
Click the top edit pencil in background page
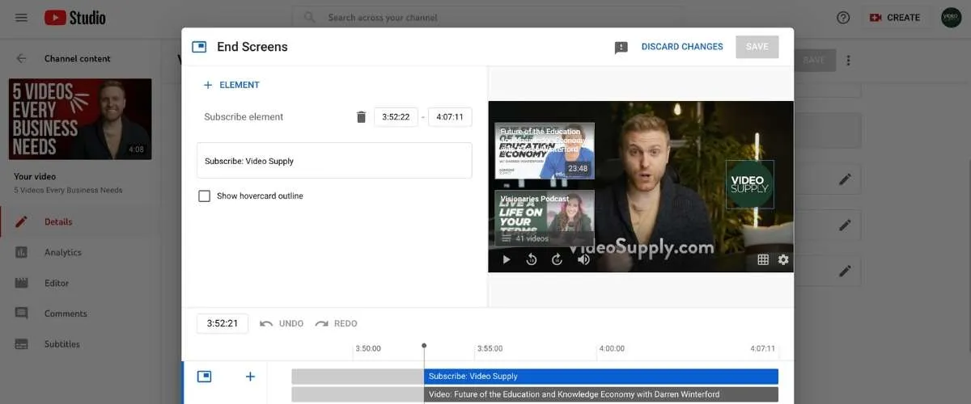click(x=845, y=179)
